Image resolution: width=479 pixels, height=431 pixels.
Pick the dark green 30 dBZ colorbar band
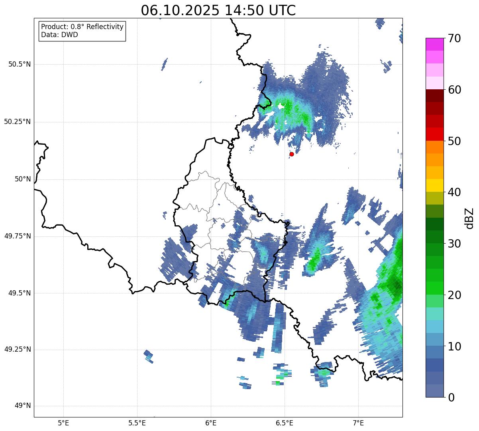click(x=434, y=237)
